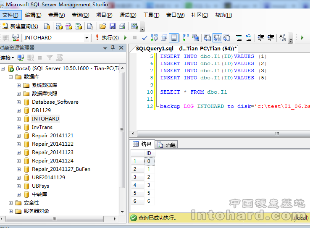The image size is (310, 228).
Task: Click the Save disk icon
Action: 112,26
